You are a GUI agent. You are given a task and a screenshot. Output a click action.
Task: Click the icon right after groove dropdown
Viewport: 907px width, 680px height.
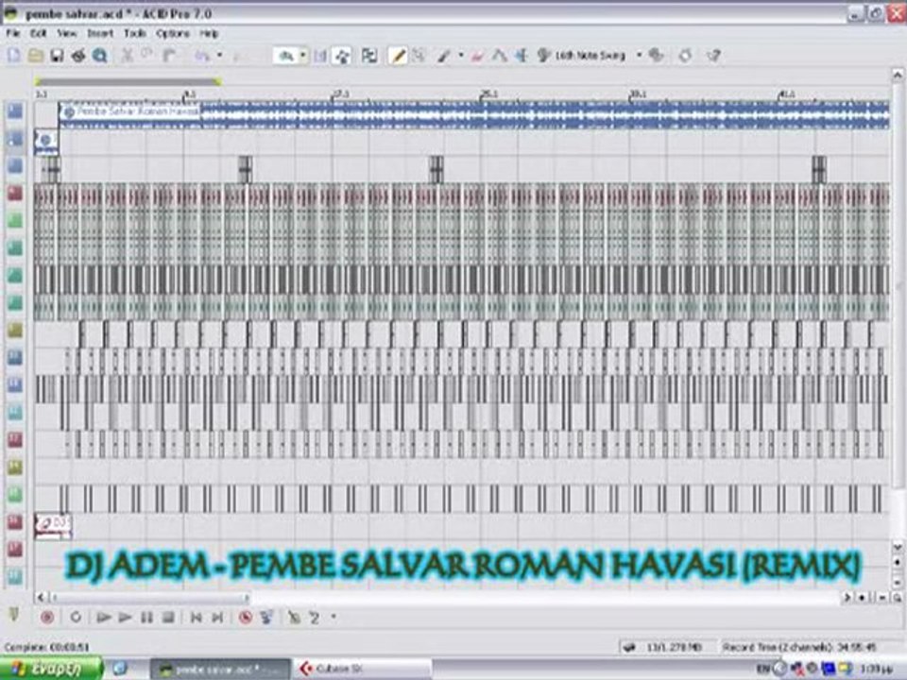point(656,56)
